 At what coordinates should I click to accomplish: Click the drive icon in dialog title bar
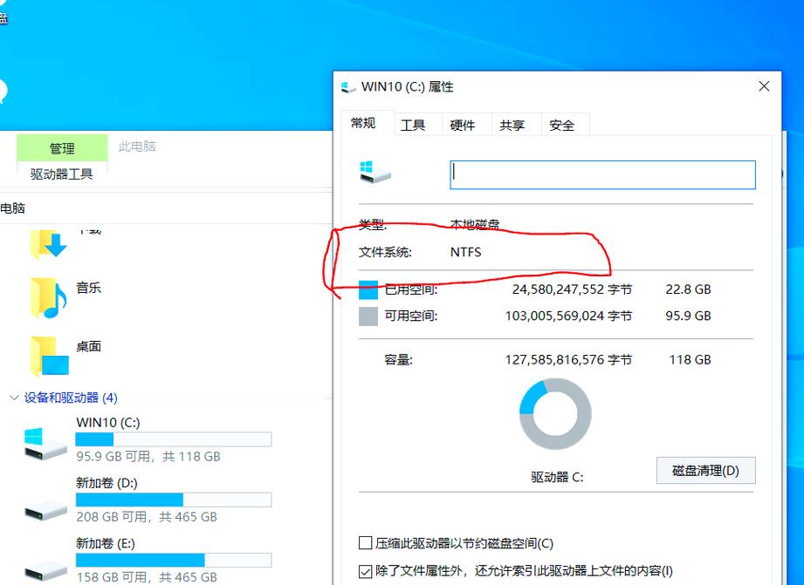tap(348, 87)
